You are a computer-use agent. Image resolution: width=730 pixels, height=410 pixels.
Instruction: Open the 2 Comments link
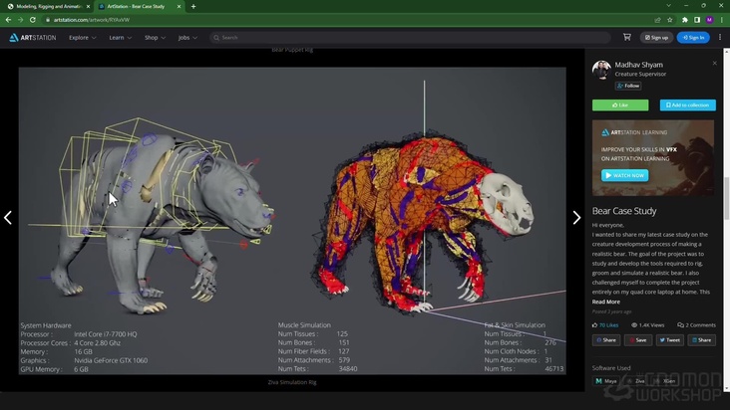pos(696,325)
